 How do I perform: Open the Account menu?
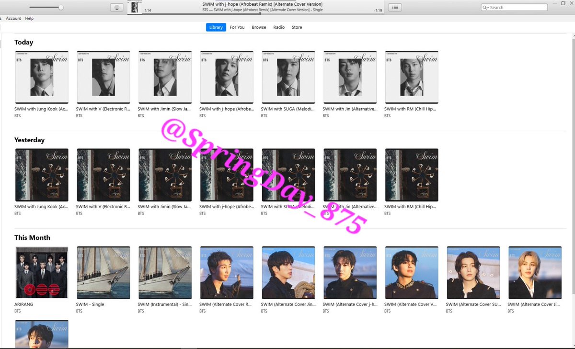click(x=13, y=18)
